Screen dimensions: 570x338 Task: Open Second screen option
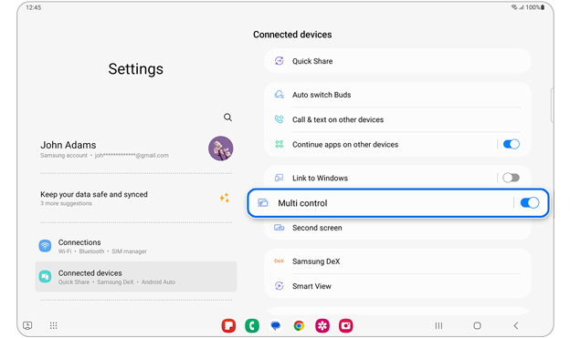pos(397,228)
